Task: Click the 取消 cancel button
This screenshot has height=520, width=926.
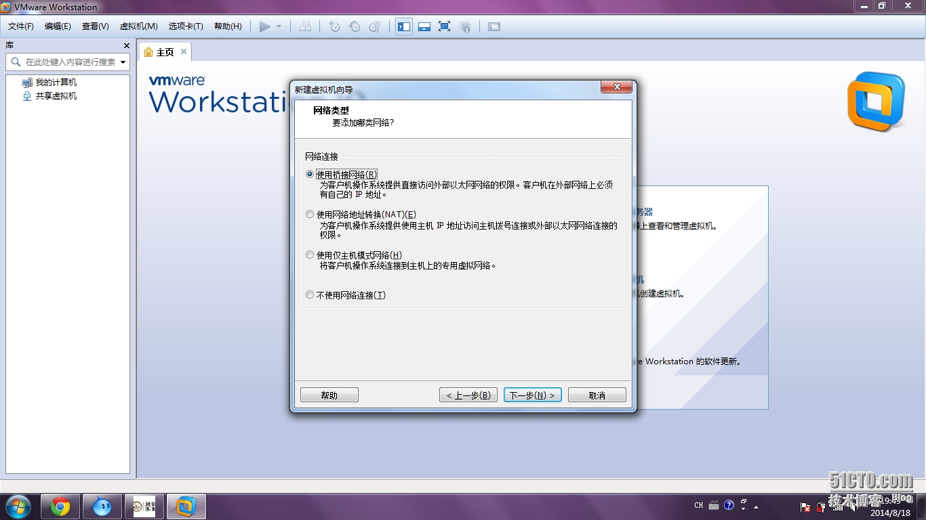Action: click(597, 395)
